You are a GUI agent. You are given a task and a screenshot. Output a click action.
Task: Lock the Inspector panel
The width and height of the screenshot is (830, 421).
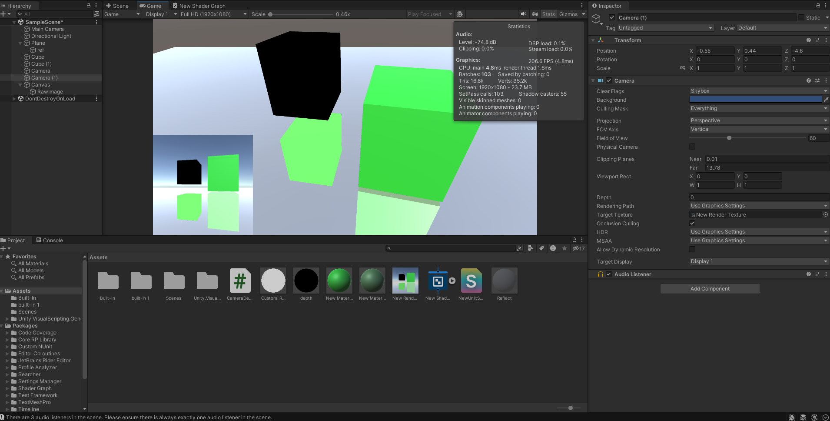[818, 6]
